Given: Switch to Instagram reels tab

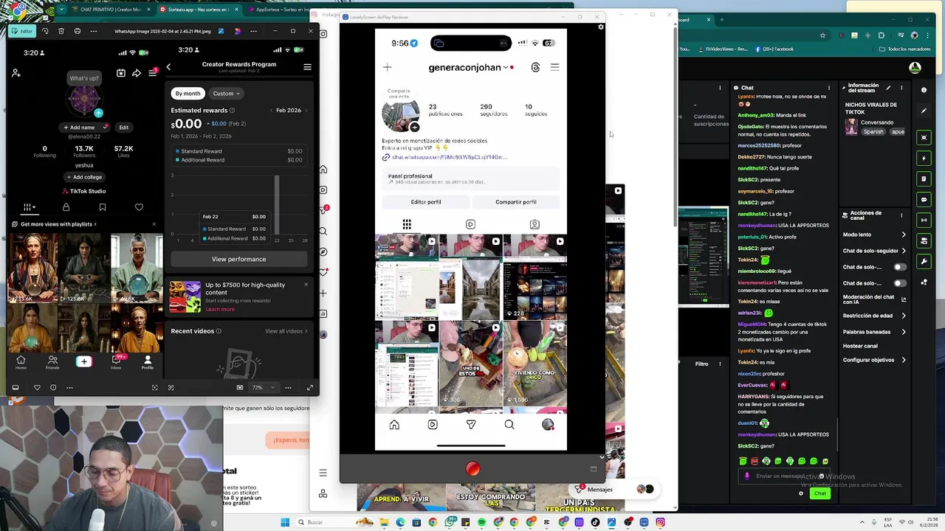Looking at the screenshot, I should (x=470, y=224).
